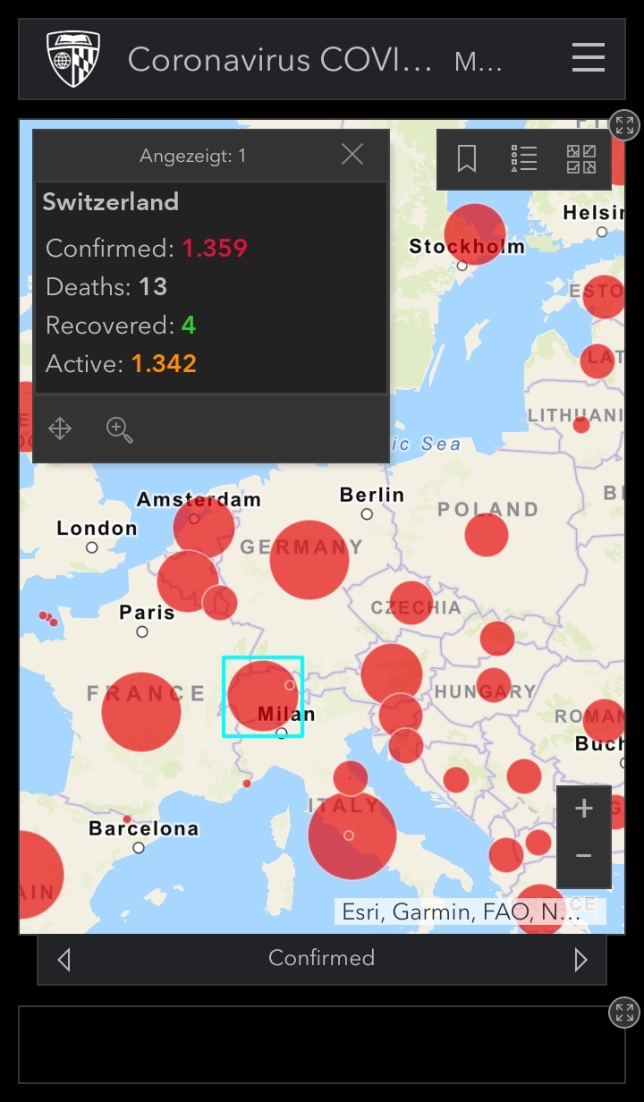
Task: Open the hamburger menu
Action: point(588,59)
